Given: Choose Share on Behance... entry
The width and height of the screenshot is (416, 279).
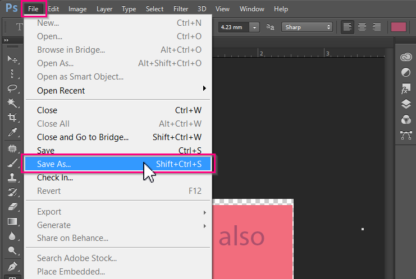Looking at the screenshot, I should pyautogui.click(x=118, y=238).
